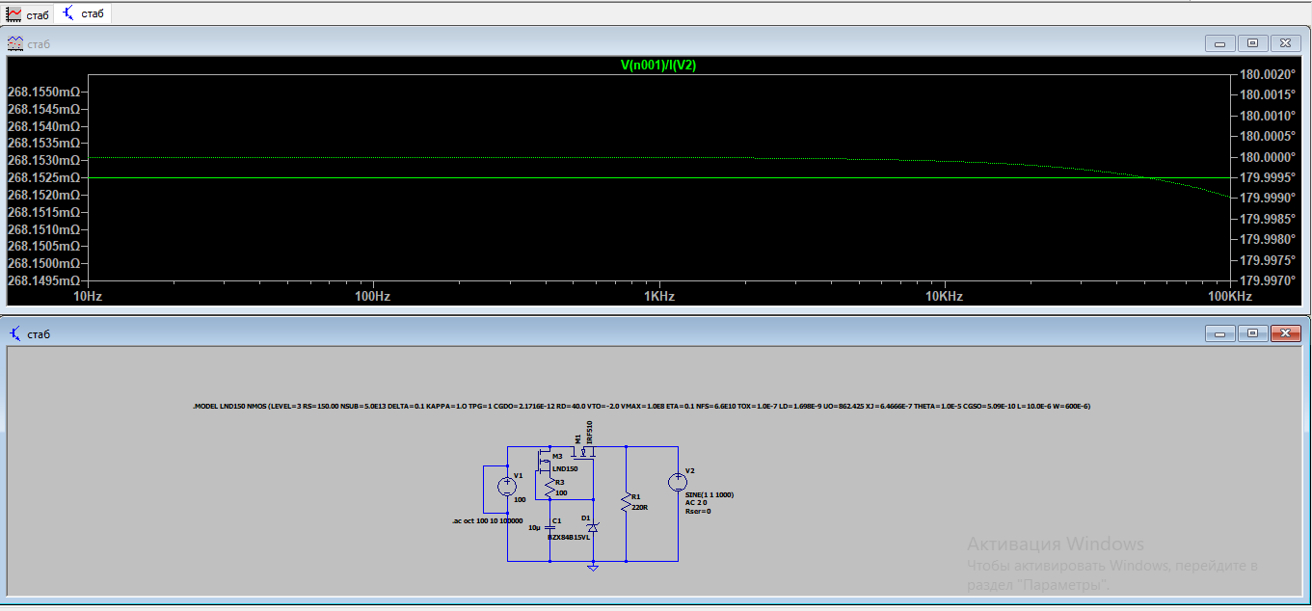Select resistor R1 symbol
This screenshot has width=1312, height=611.
(x=627, y=502)
